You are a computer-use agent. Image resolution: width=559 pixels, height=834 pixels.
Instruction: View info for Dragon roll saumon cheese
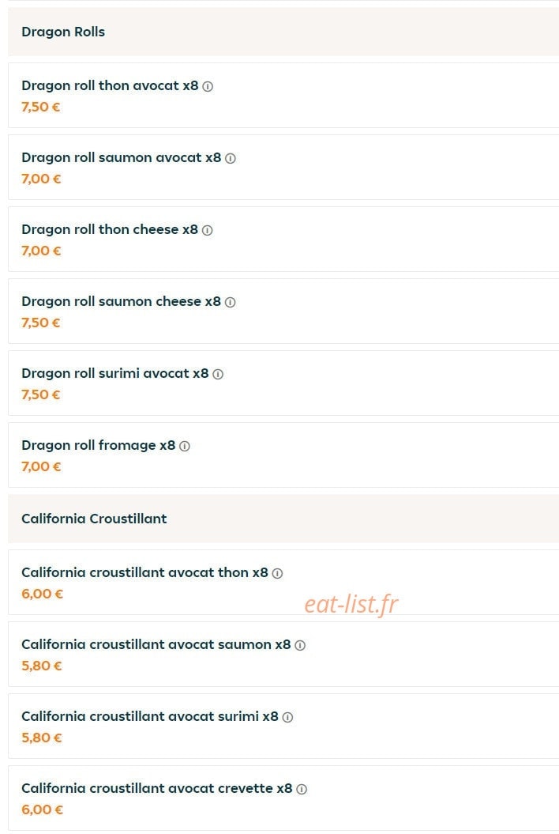coord(230,302)
